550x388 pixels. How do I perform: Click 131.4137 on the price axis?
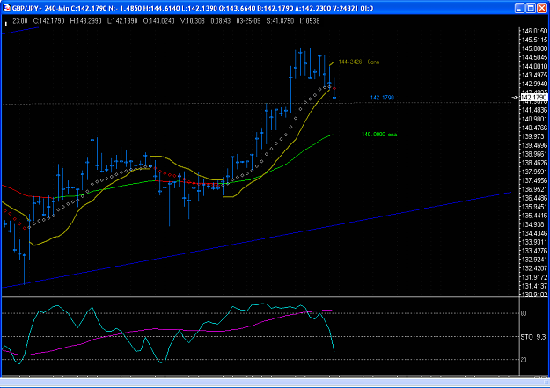point(534,286)
